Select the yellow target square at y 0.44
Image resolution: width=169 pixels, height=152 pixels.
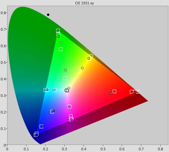pyautogui.click(x=80, y=72)
